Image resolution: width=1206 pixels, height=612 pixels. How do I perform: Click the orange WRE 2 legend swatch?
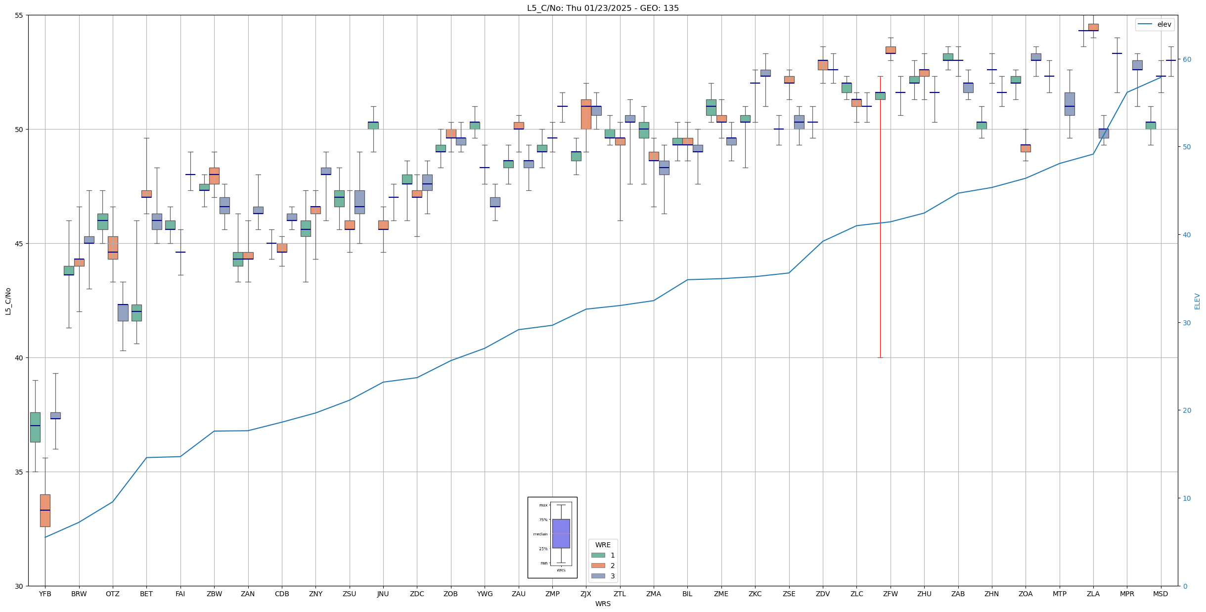pos(598,566)
